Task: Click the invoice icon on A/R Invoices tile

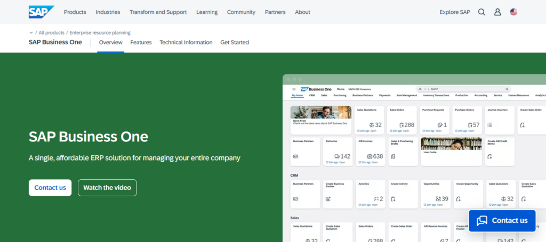Action: pyautogui.click(x=370, y=156)
